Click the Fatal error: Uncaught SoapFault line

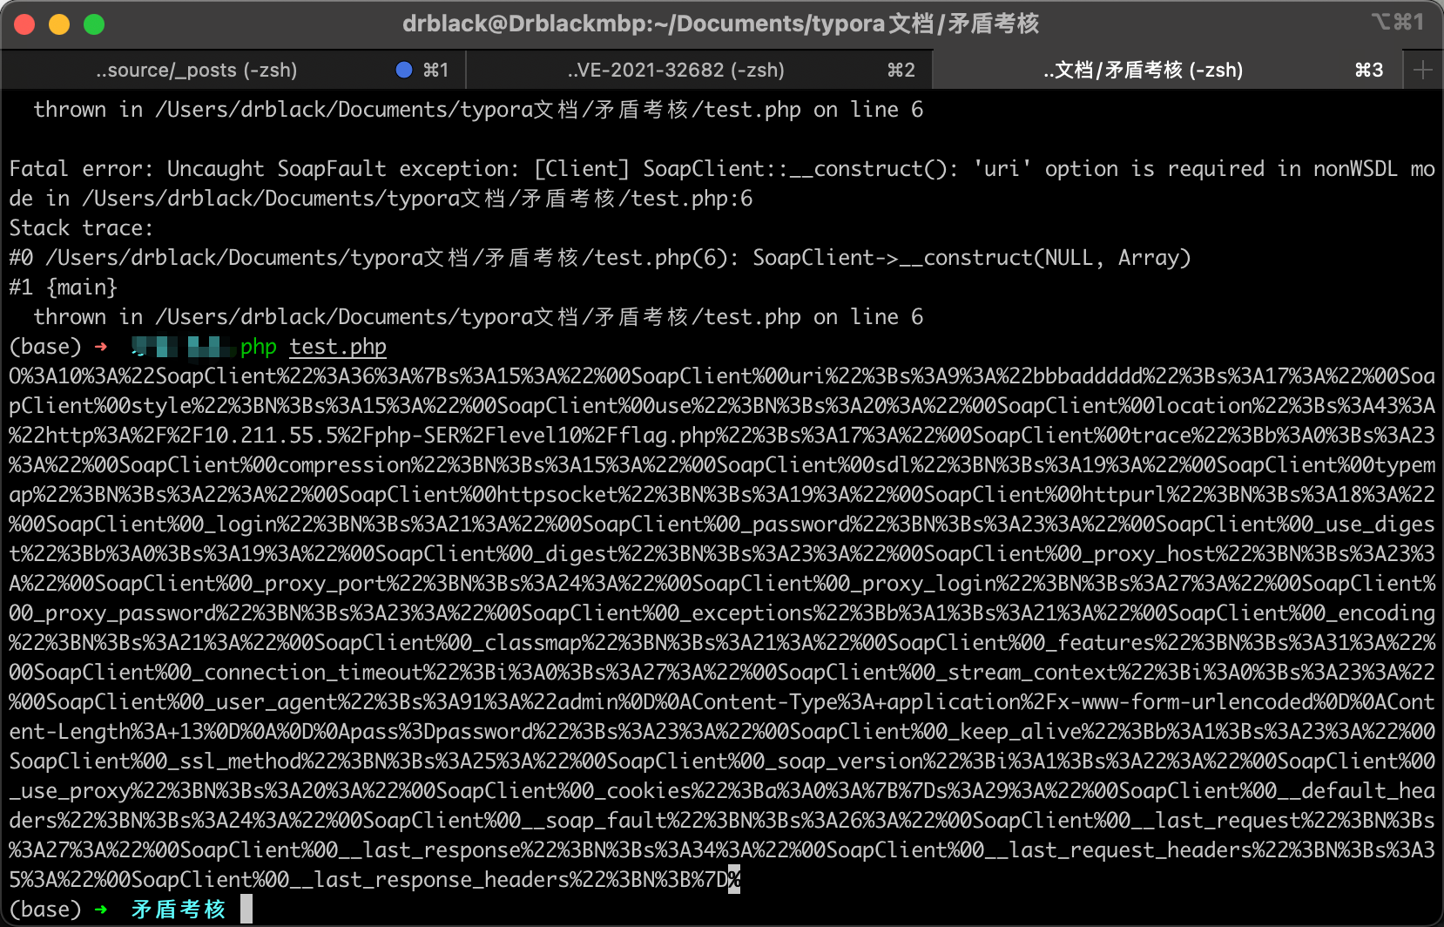click(x=722, y=169)
